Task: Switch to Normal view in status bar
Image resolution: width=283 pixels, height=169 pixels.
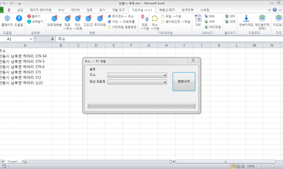Action: [233, 166]
